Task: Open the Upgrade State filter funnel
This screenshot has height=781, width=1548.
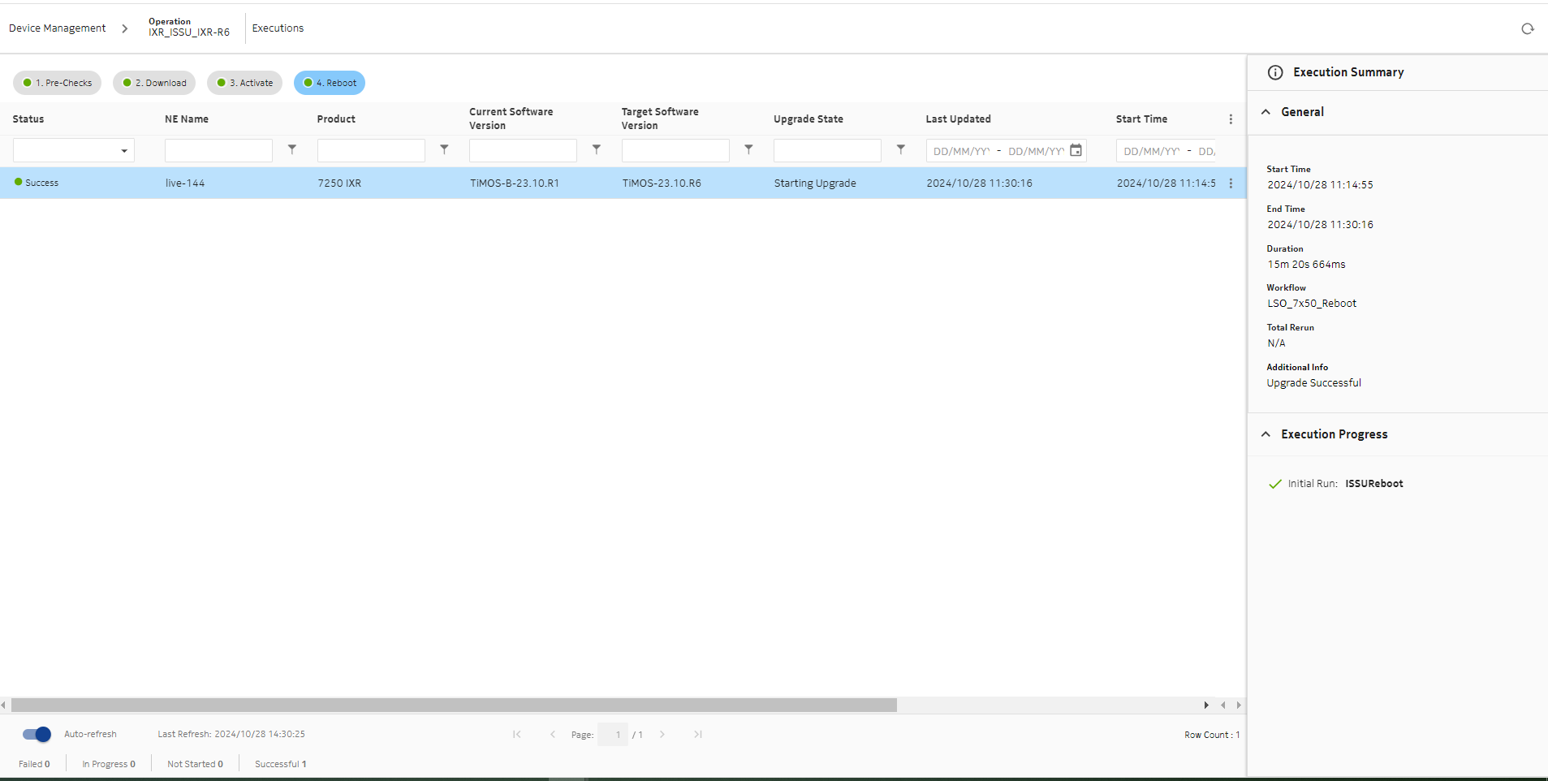Action: [x=900, y=149]
